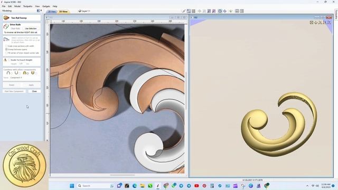
Task: Toggle Fill center of inner closed vector rails
Action: [6, 53]
